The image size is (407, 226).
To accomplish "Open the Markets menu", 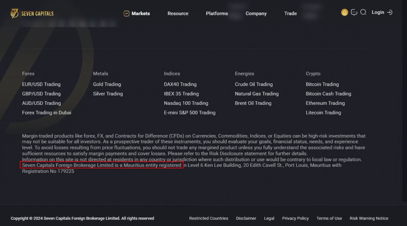I will [141, 14].
